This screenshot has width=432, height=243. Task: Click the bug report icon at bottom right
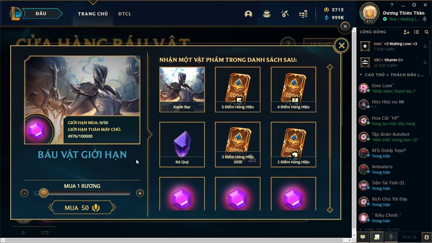427,237
